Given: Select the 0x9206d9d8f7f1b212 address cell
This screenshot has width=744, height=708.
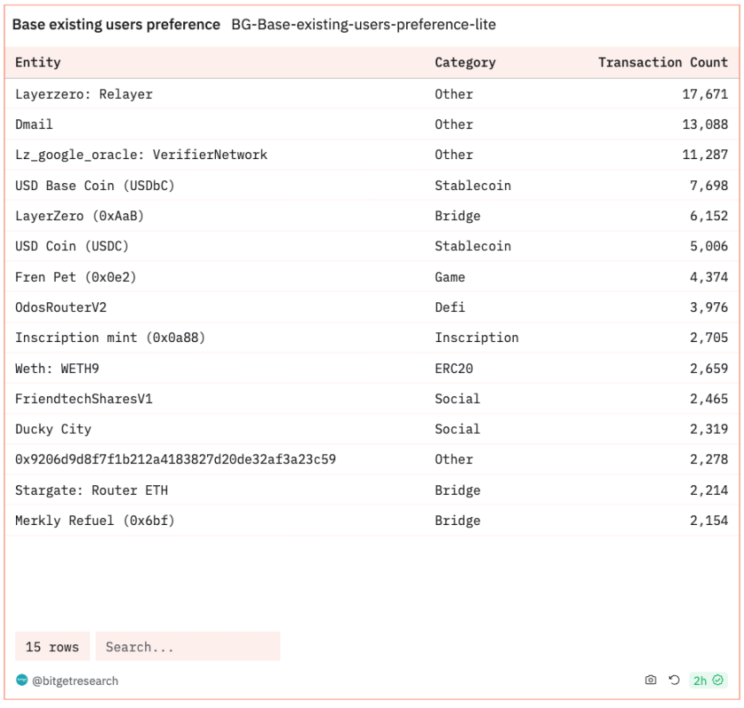Looking at the screenshot, I should [x=175, y=460].
